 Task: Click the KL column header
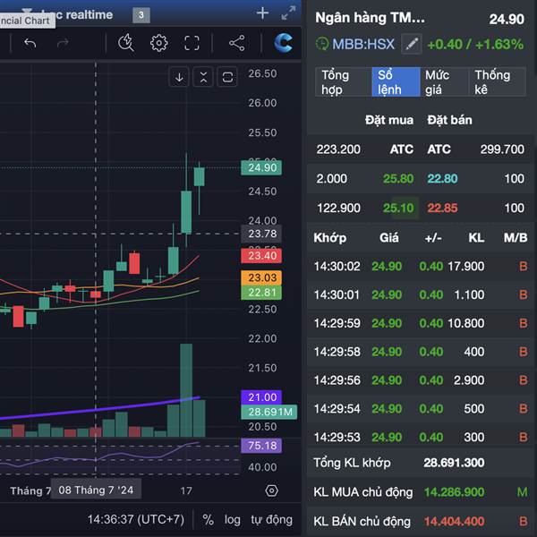(x=476, y=238)
